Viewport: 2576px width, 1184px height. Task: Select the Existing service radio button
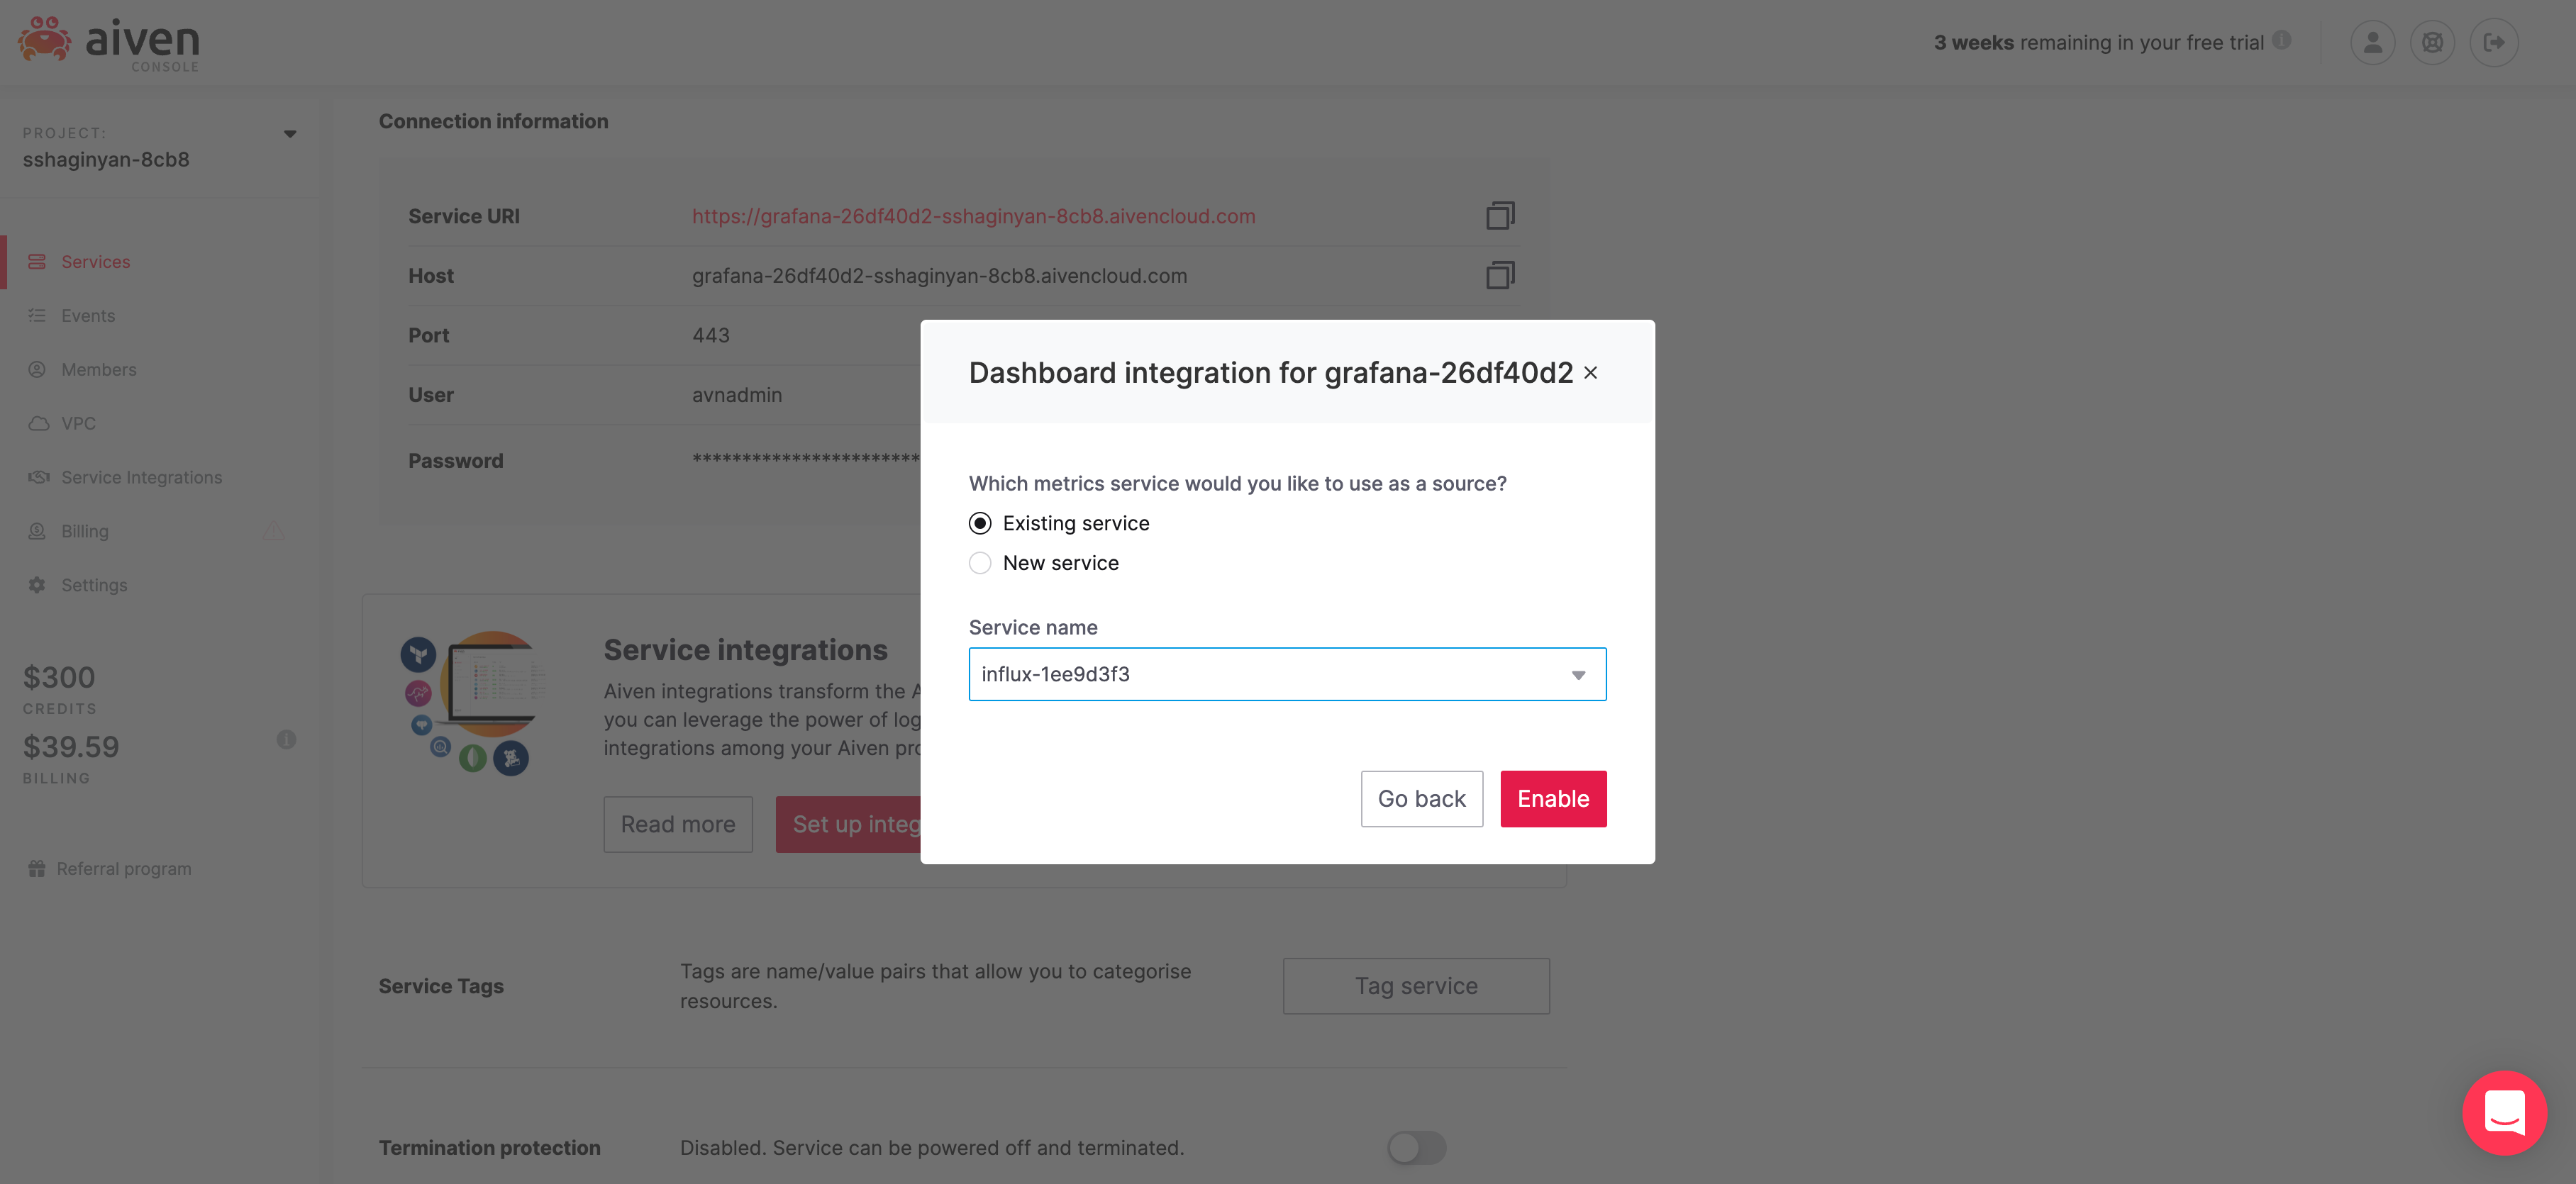pos(980,524)
